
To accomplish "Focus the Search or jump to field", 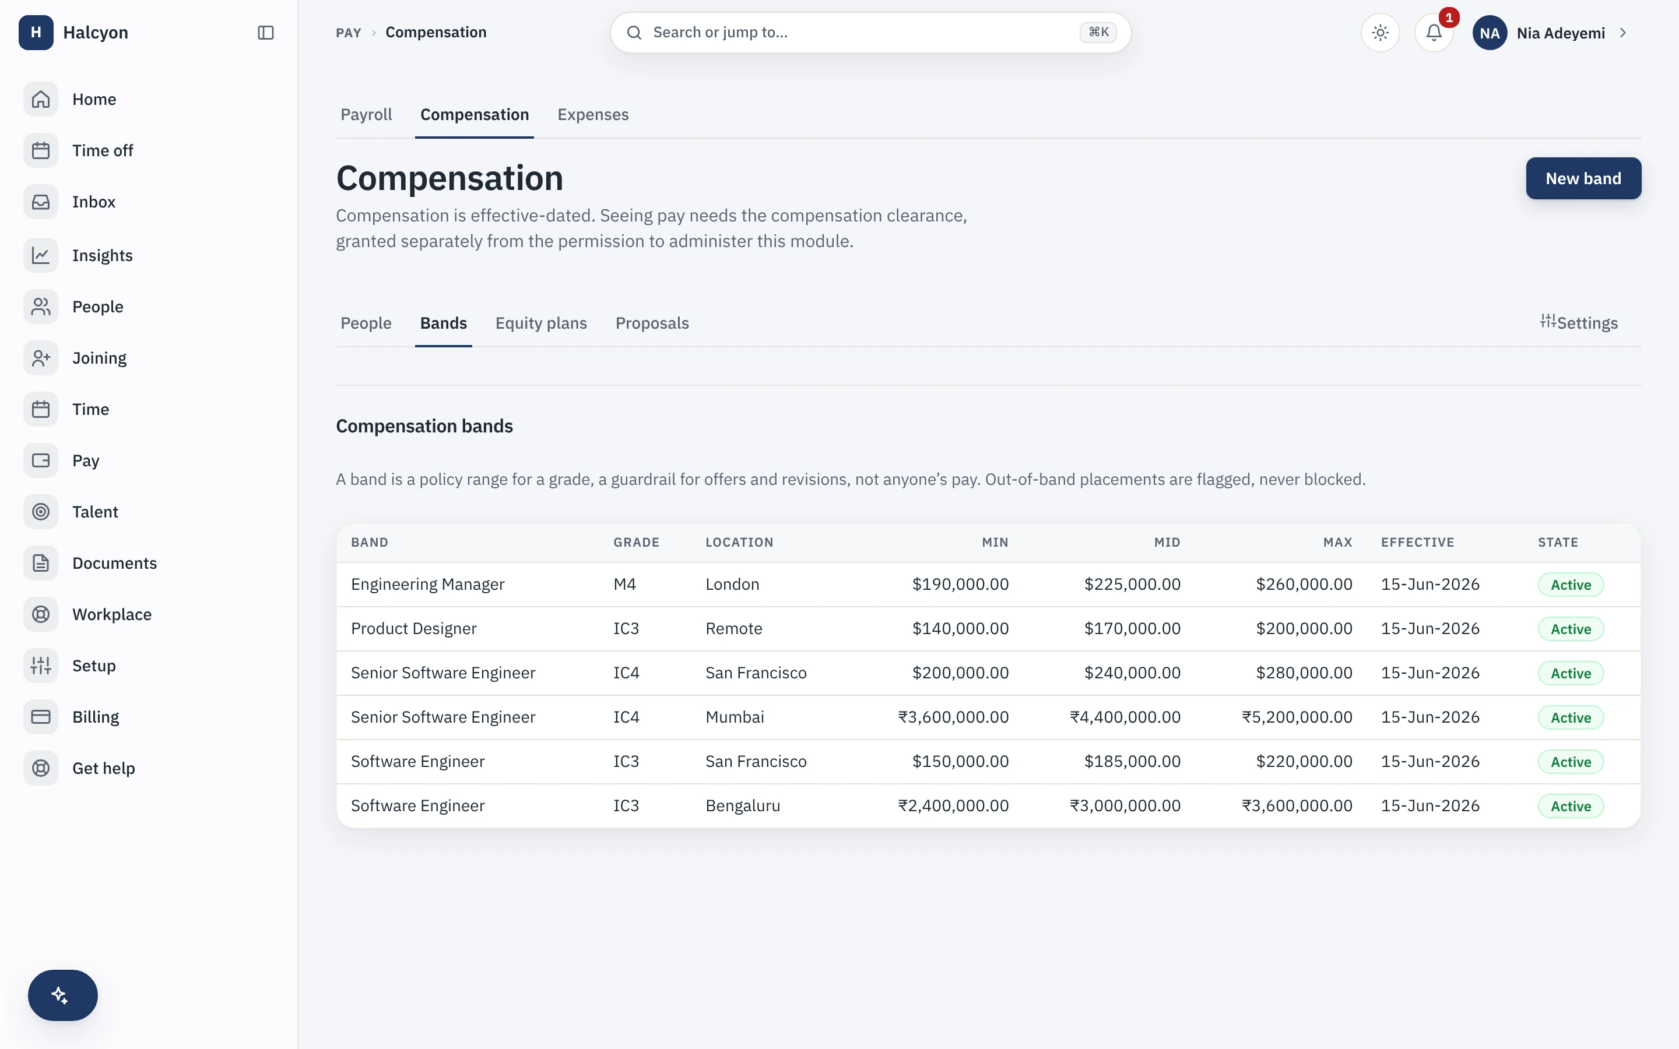I will (871, 33).
